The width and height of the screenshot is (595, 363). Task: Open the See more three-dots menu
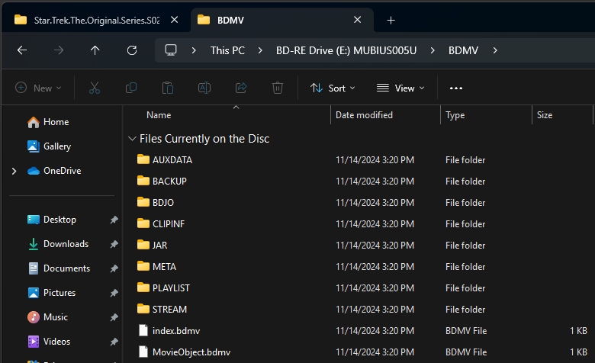coord(455,88)
